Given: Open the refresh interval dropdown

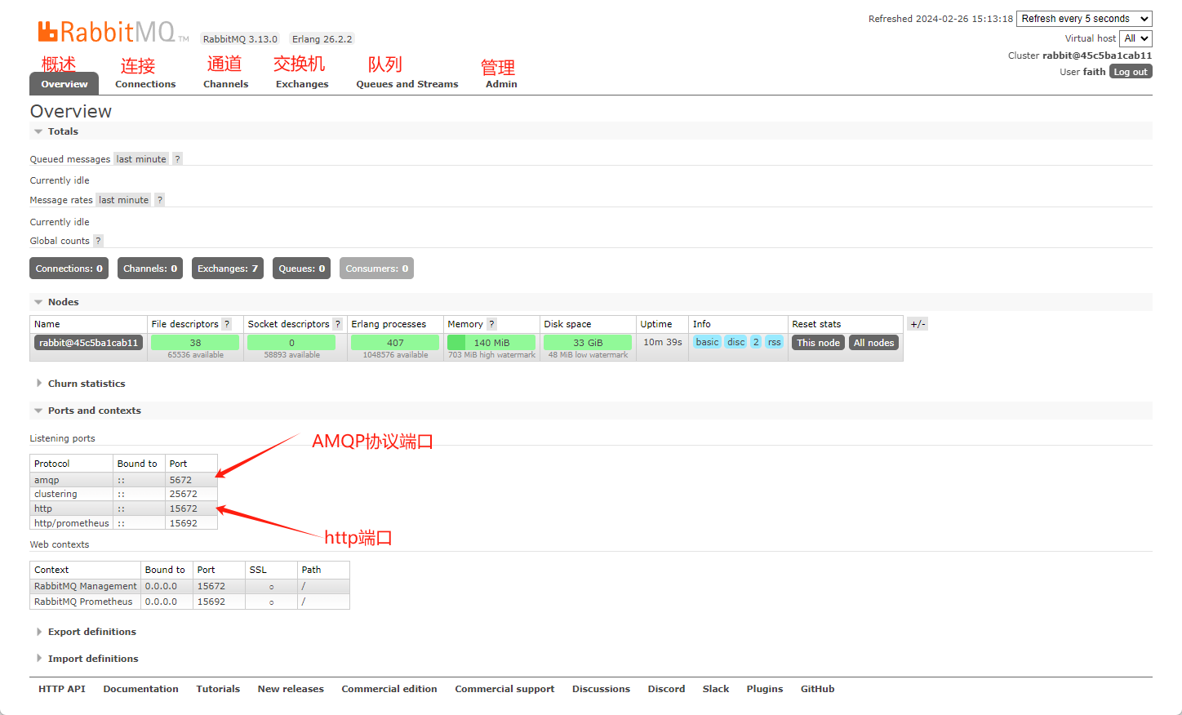Looking at the screenshot, I should click(x=1083, y=19).
